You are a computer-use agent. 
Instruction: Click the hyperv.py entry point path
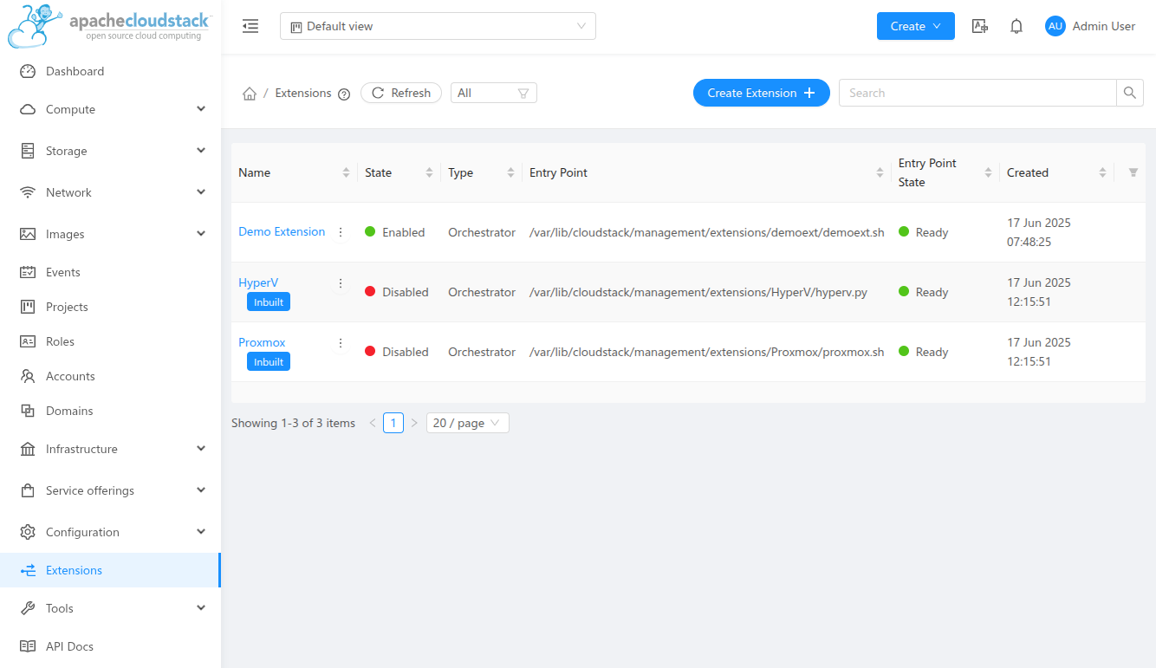coord(698,292)
